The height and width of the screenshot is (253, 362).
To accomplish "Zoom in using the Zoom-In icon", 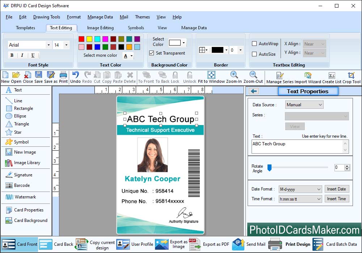I will (x=234, y=75).
